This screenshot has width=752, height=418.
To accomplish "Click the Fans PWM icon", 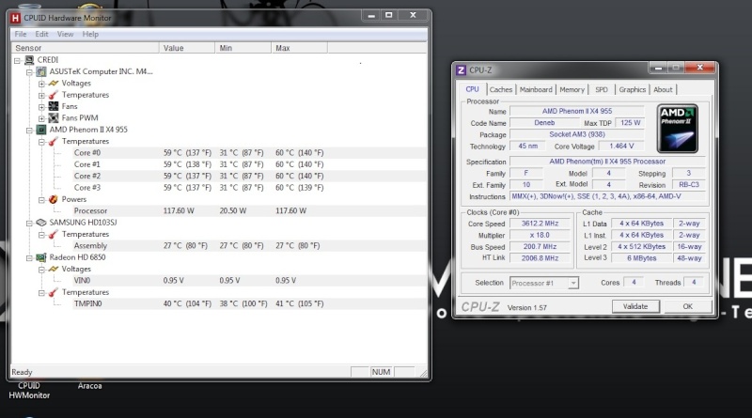I will (54, 118).
